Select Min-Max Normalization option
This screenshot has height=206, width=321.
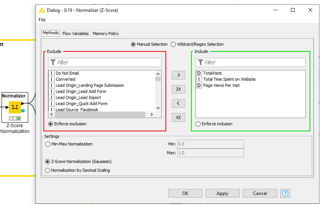48,144
